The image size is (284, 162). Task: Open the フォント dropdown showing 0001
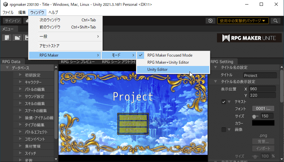263,109
